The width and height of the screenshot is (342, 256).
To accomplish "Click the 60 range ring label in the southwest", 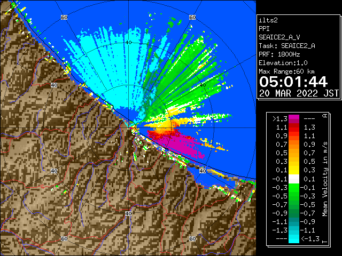I will (64, 238).
